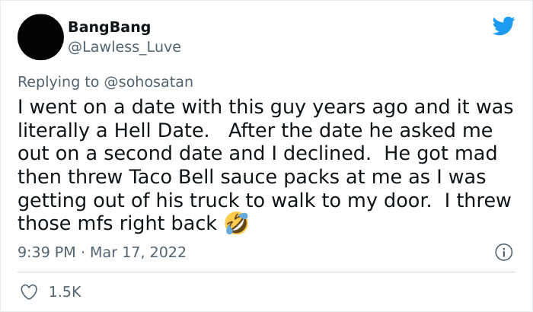Screen dimensions: 533x312
Task: Click the laughing emoji in the tweet
Action: [237, 224]
